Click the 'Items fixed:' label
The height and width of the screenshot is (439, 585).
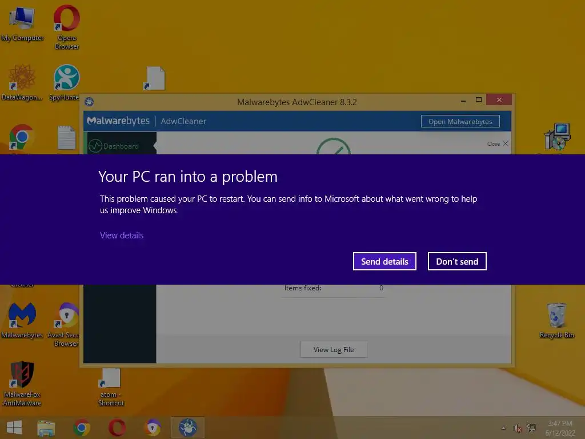(303, 288)
